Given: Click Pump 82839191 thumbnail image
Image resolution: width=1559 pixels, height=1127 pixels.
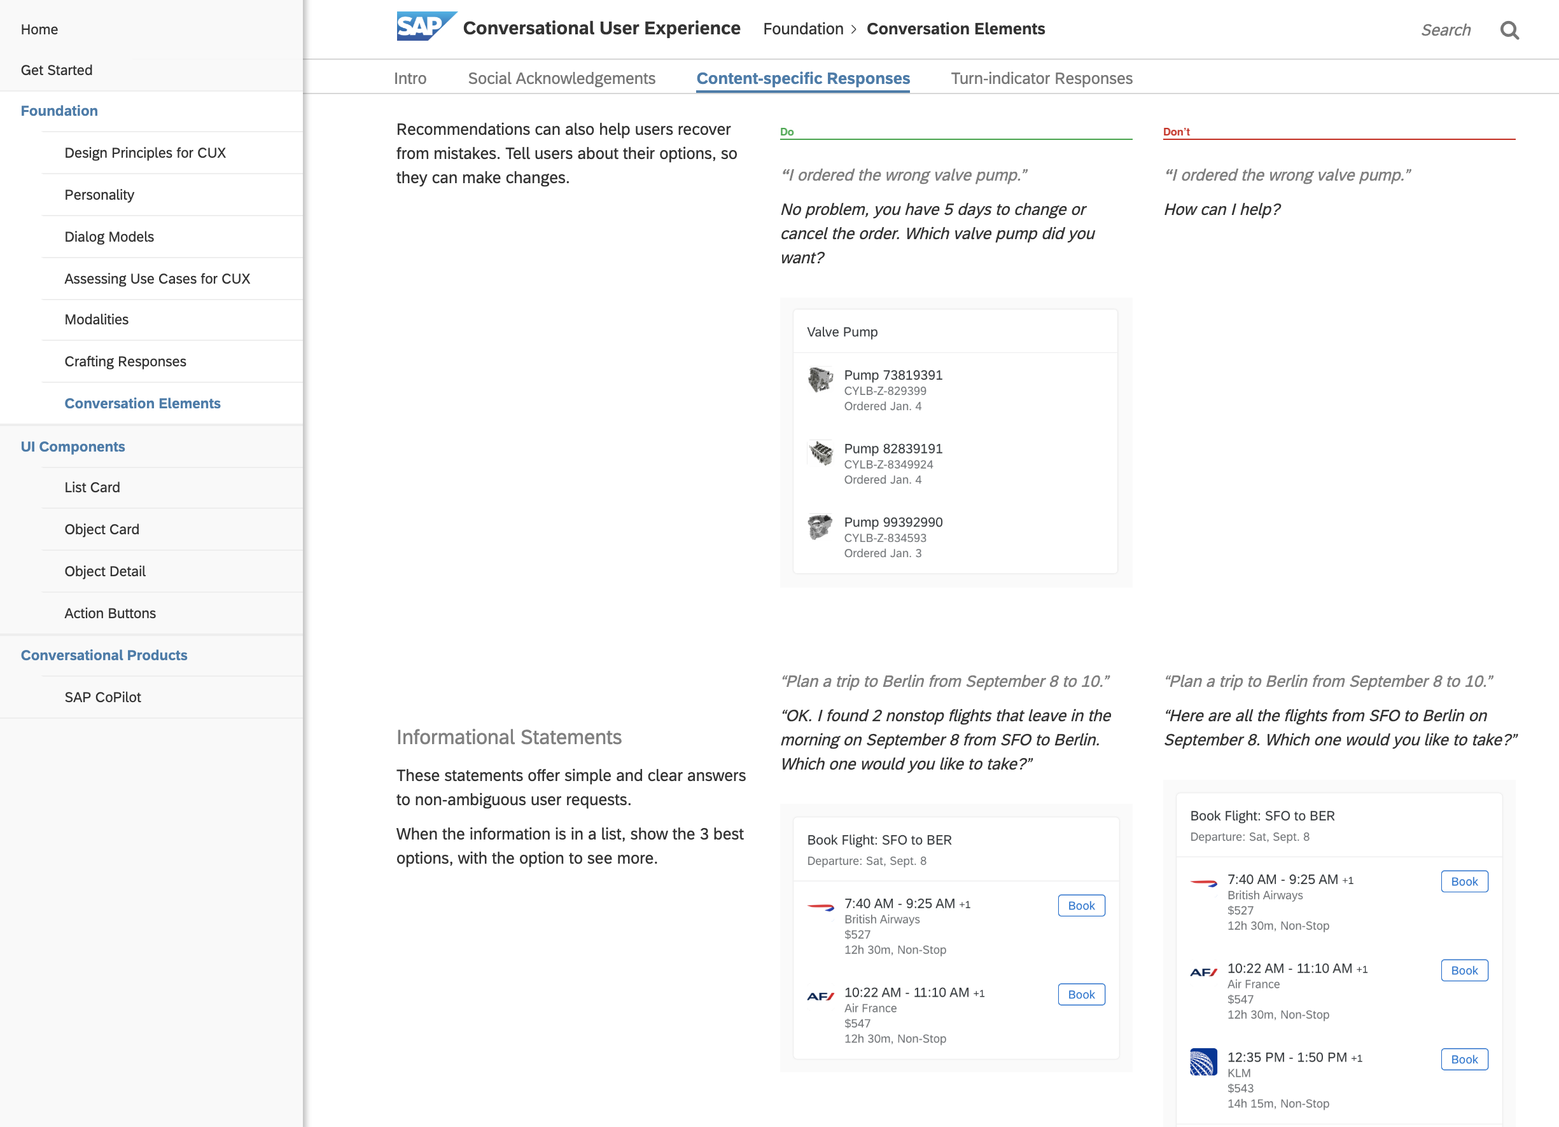Looking at the screenshot, I should click(x=820, y=453).
